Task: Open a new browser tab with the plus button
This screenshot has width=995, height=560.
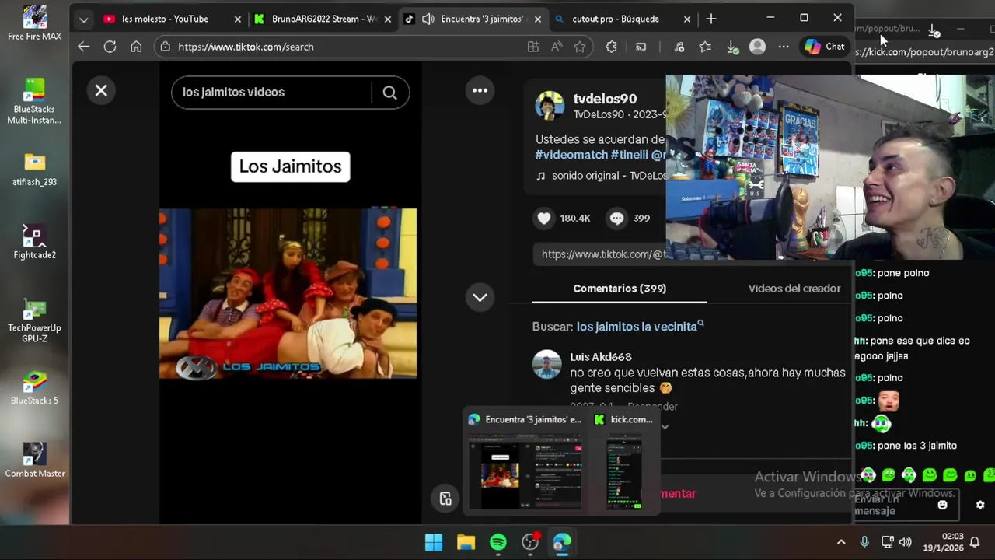Action: (711, 19)
